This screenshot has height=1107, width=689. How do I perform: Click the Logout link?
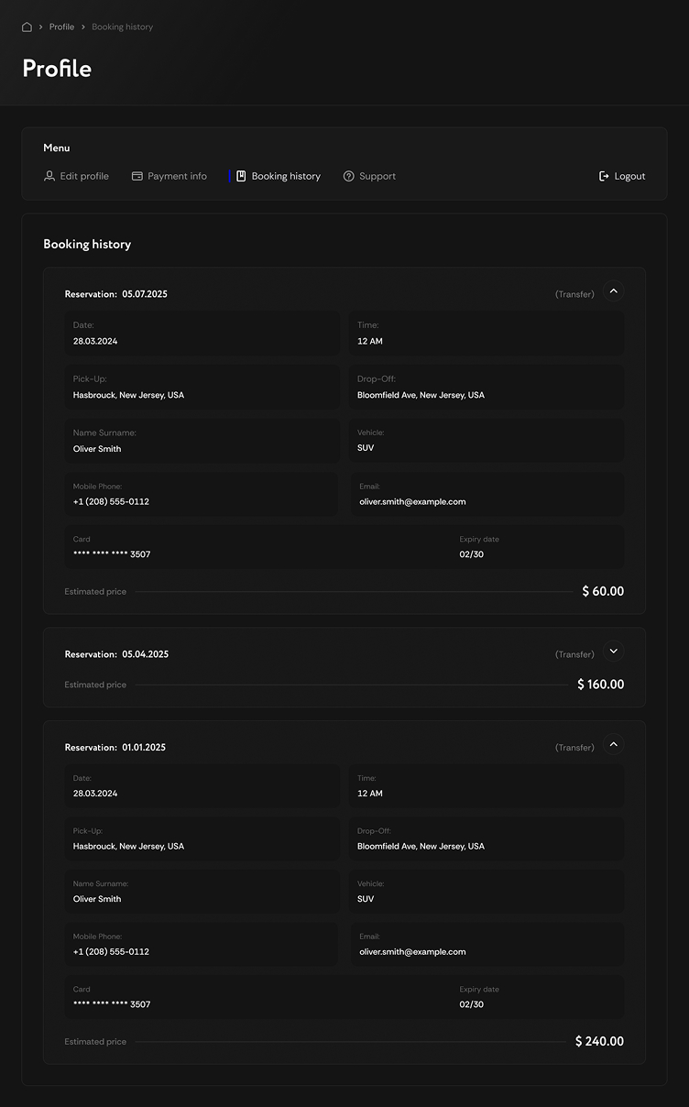click(629, 176)
